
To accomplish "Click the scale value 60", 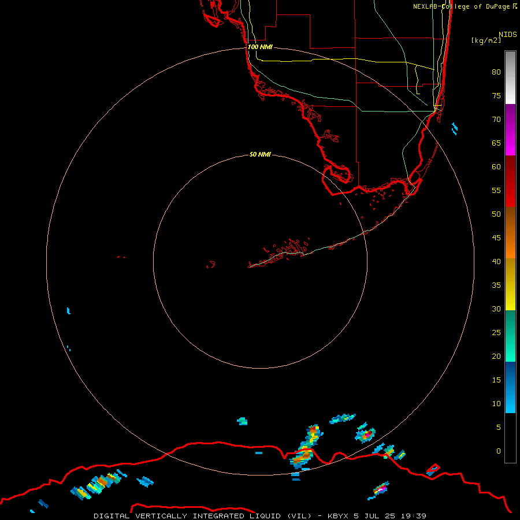I will (x=496, y=167).
